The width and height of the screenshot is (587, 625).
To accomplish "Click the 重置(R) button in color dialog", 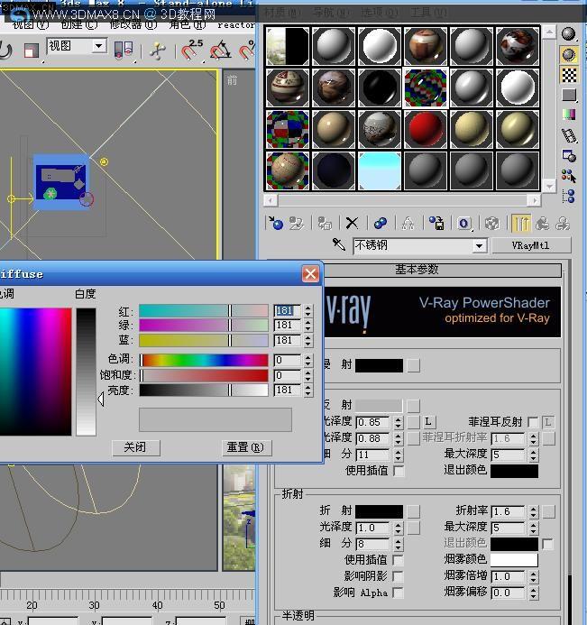I will pyautogui.click(x=246, y=447).
